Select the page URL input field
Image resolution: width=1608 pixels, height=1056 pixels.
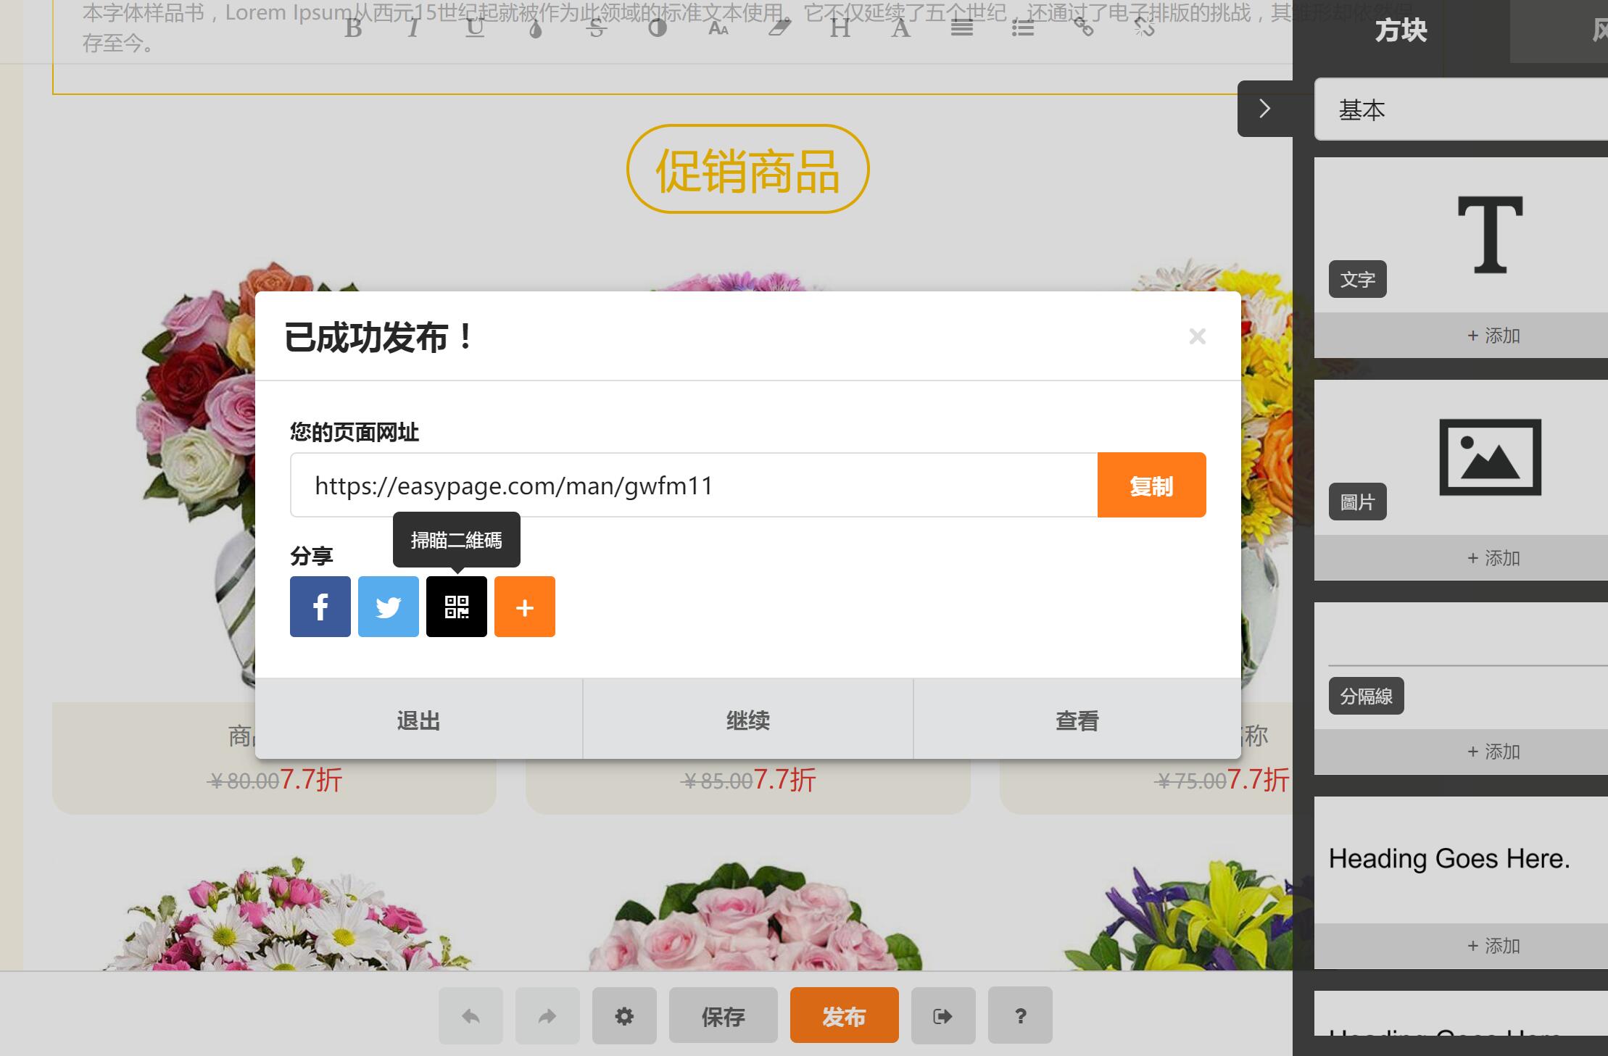click(694, 485)
